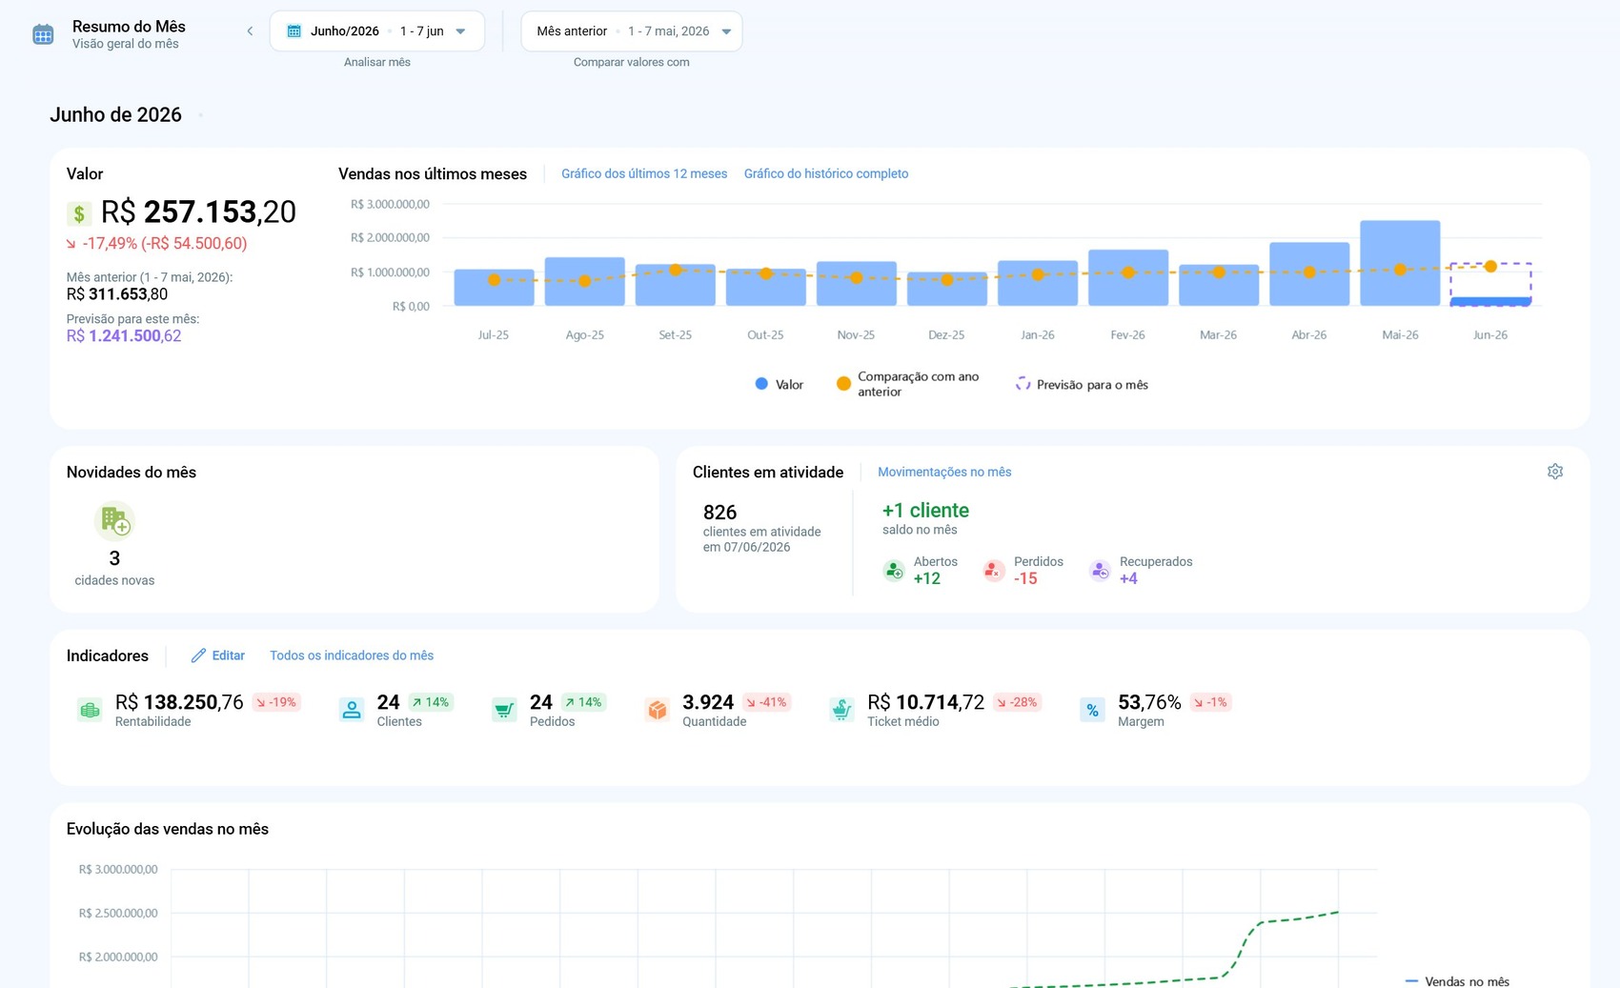Open the Mês anterior comparison dropdown
Screen dimensions: 1620x988
click(x=632, y=31)
